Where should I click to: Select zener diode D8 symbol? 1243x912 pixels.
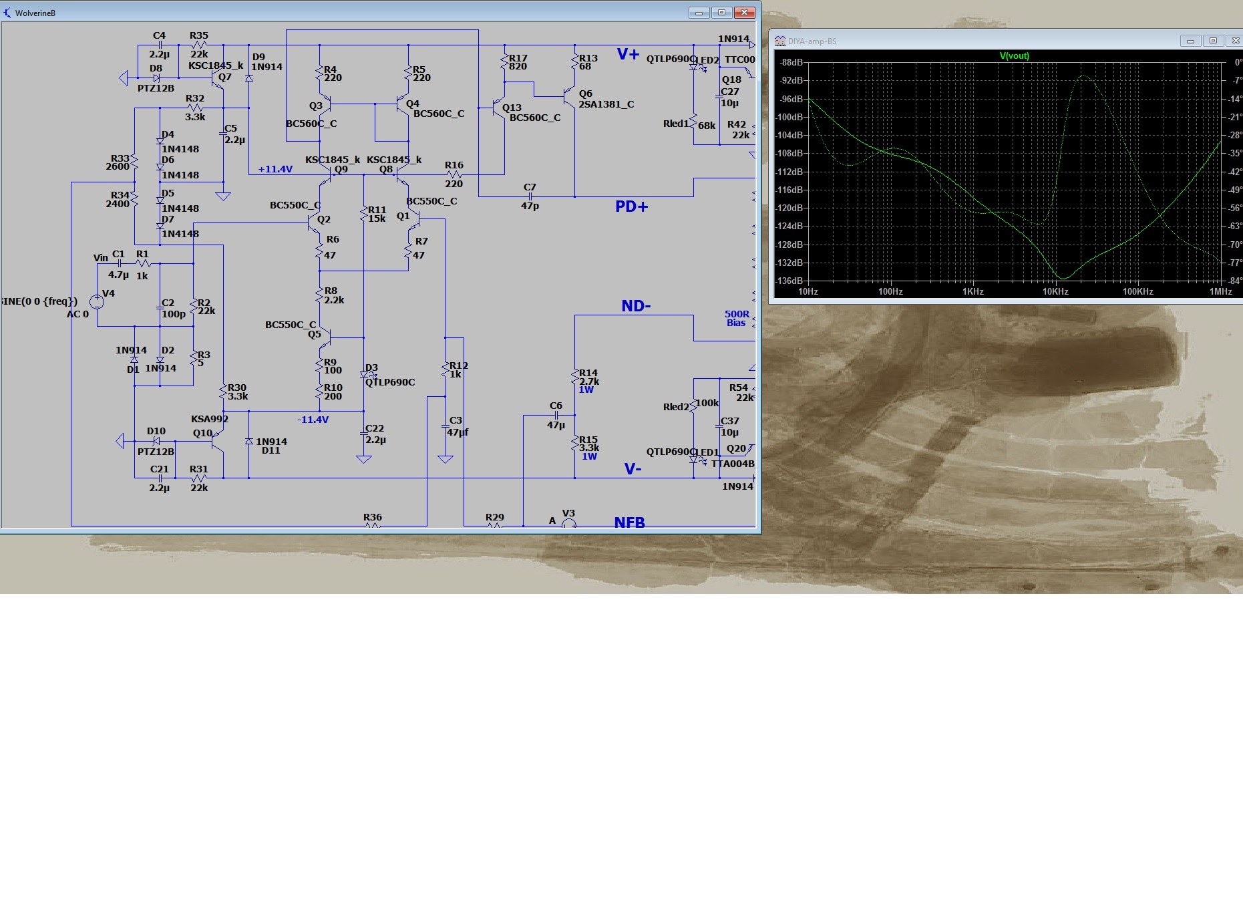[x=156, y=78]
